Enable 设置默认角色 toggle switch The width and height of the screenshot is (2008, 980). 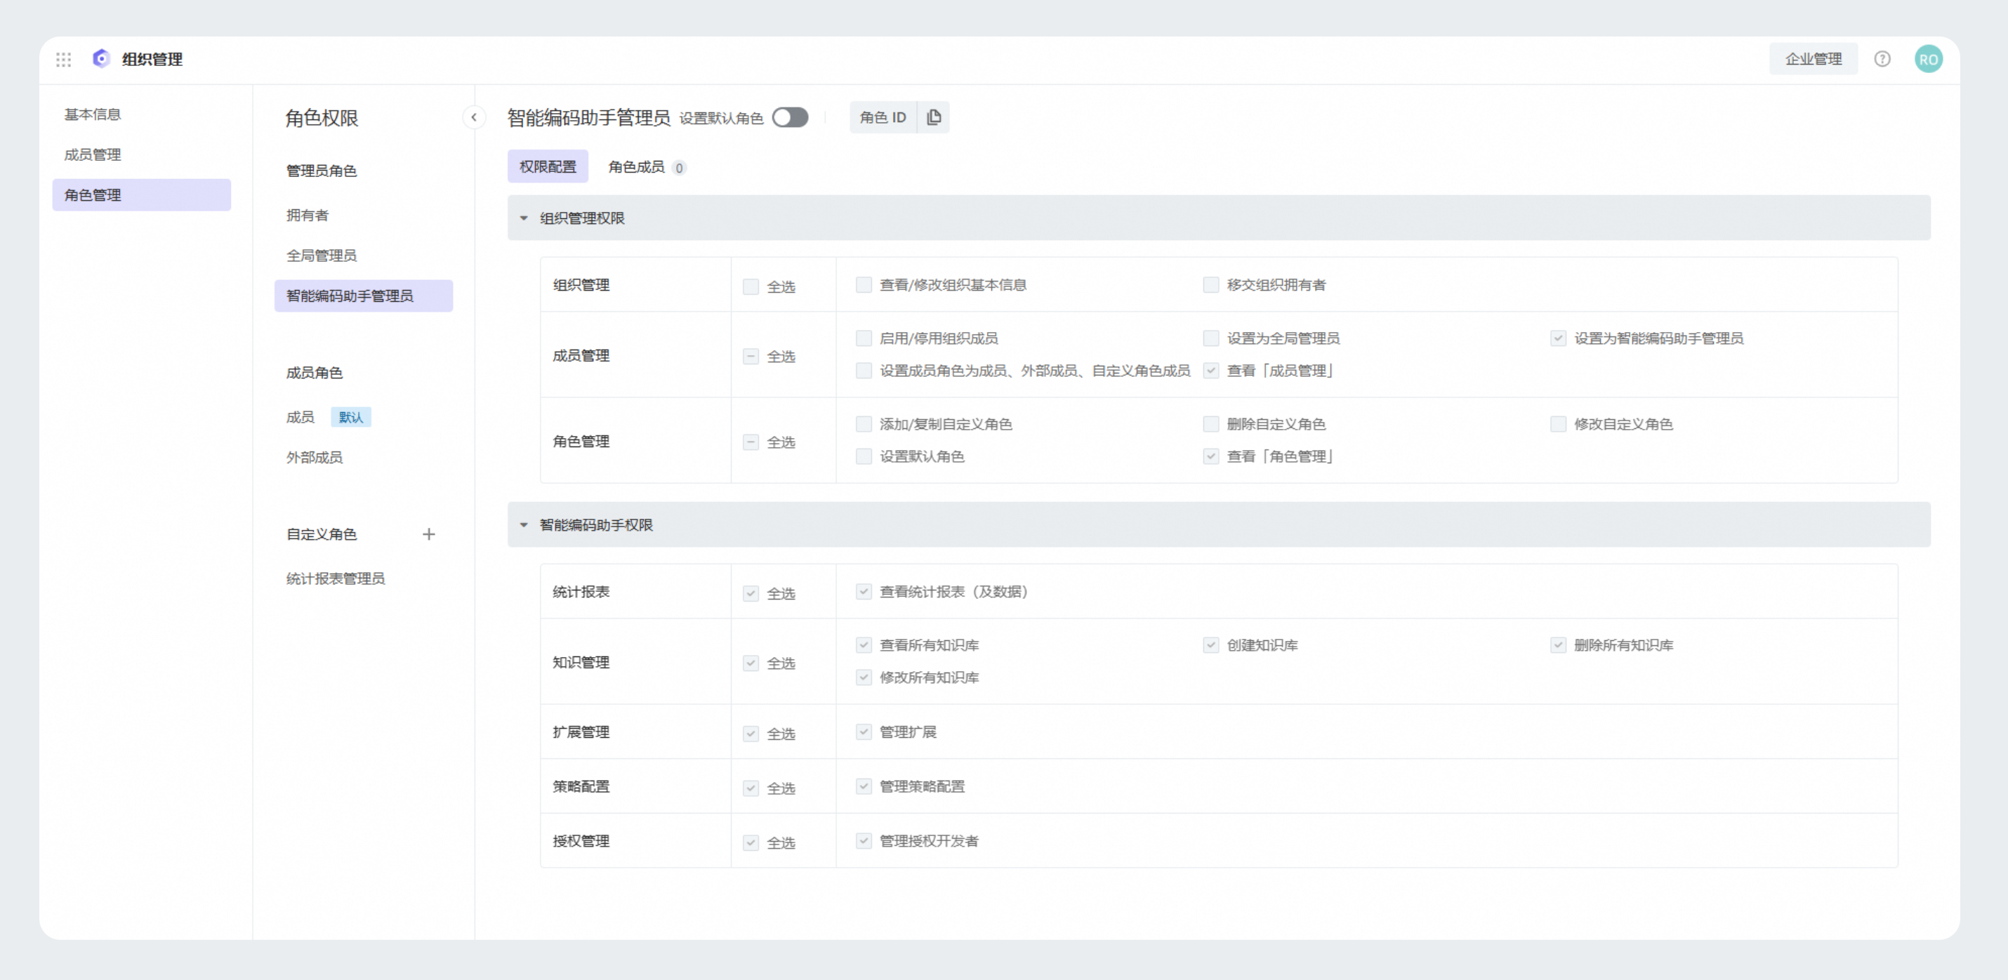coord(791,116)
